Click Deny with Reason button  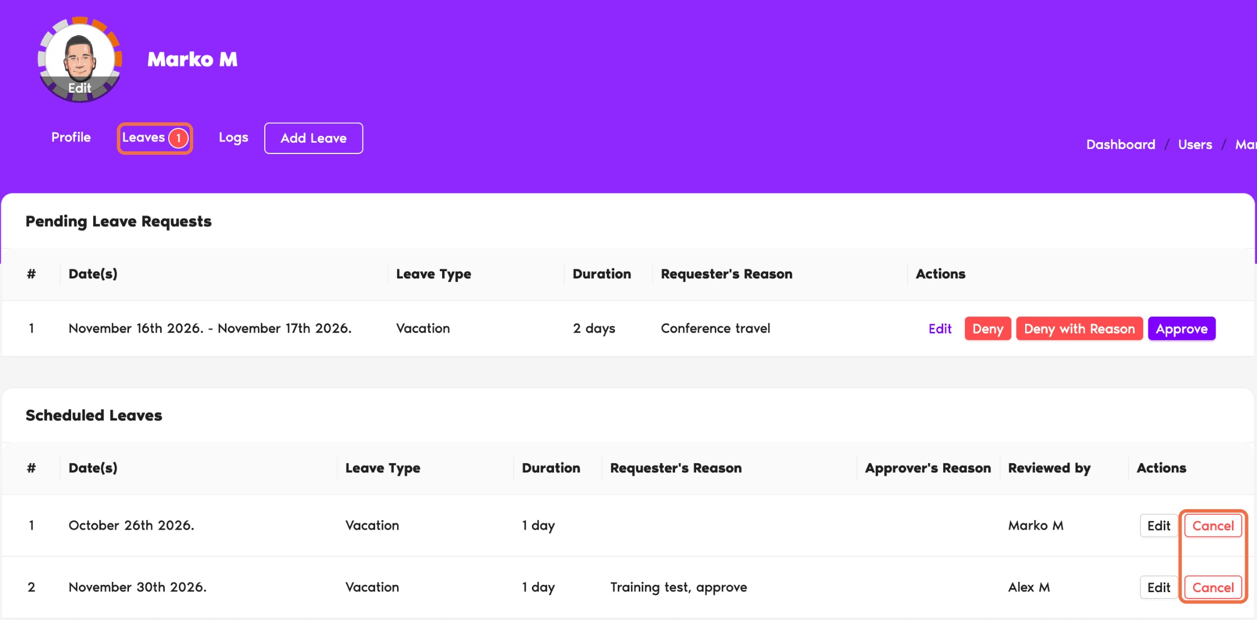click(1079, 329)
